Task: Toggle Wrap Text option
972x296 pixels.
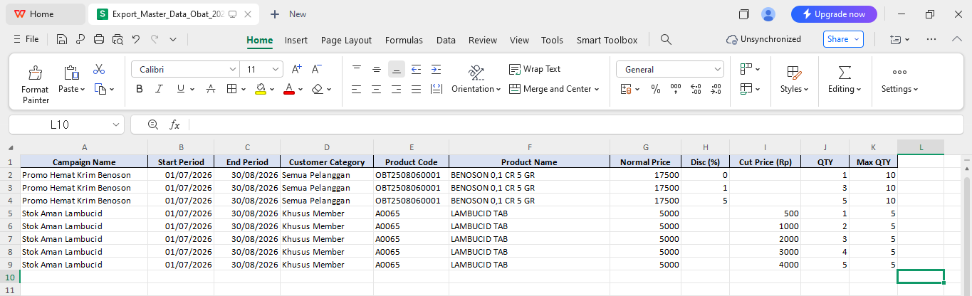Action: pyautogui.click(x=535, y=69)
